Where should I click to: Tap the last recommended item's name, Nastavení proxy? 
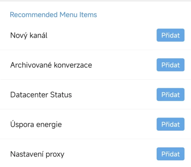pyautogui.click(x=37, y=154)
